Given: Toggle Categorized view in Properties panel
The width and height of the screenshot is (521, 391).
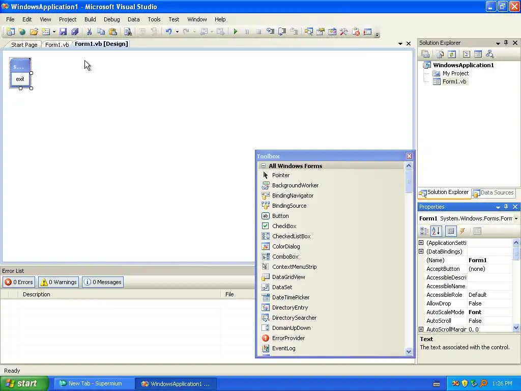Looking at the screenshot, I should point(424,231).
